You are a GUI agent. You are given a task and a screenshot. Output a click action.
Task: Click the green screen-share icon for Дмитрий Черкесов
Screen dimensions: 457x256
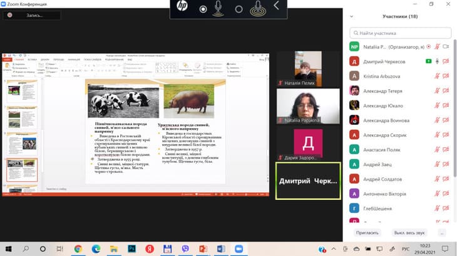428,61
